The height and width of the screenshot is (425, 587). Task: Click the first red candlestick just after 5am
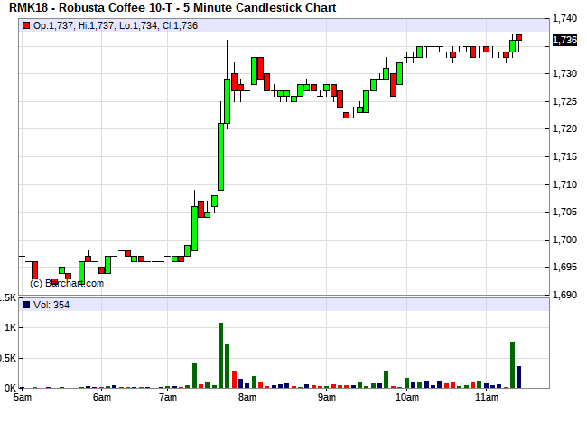point(35,269)
